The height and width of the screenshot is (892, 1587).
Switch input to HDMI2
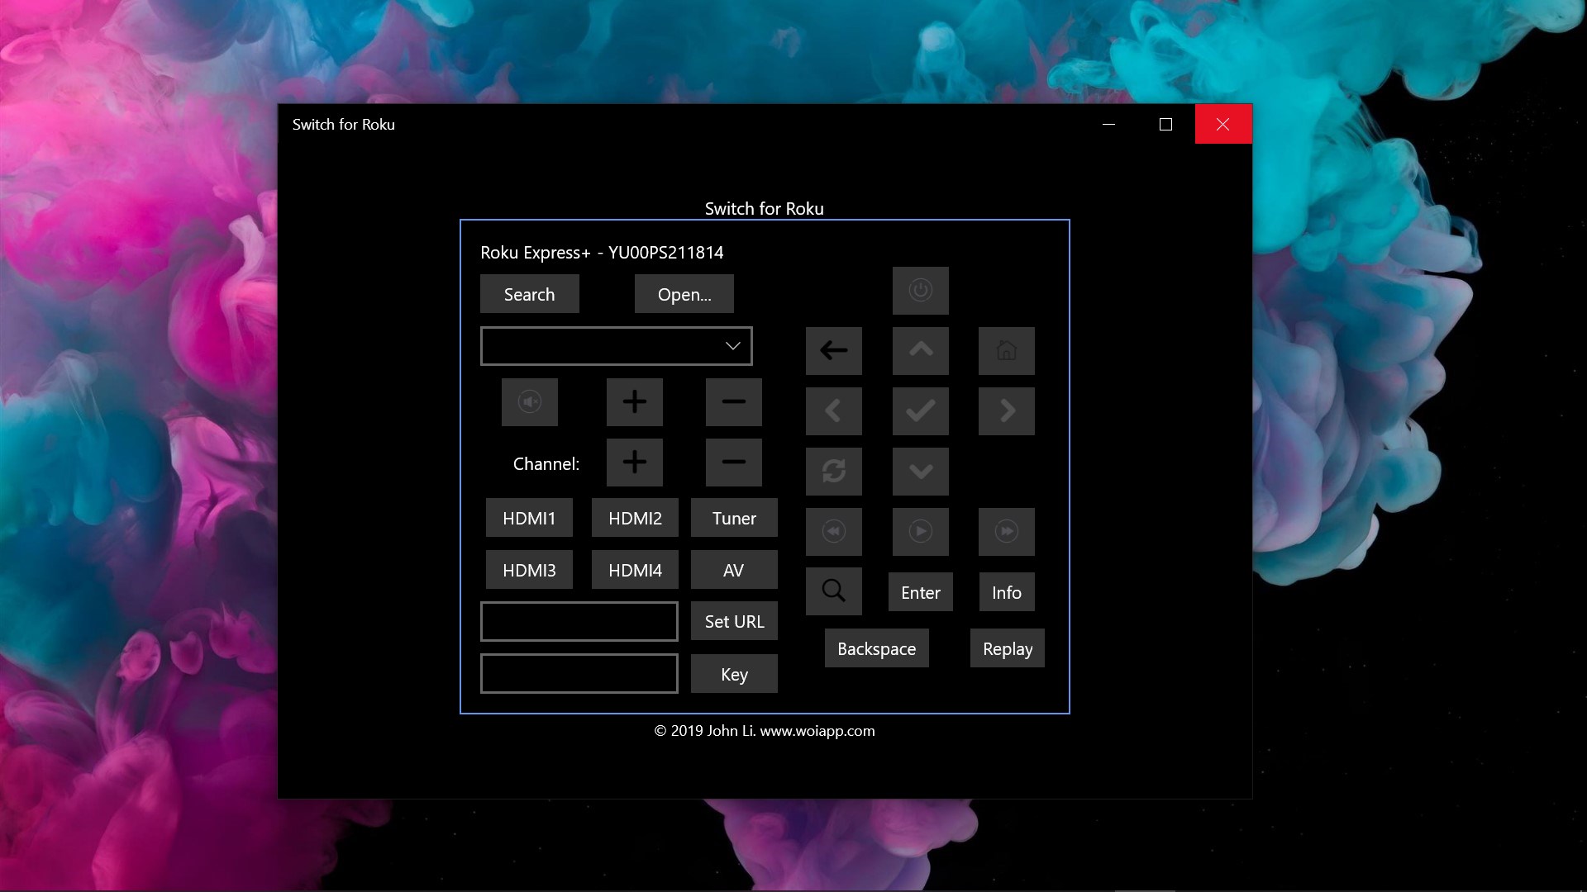point(635,518)
